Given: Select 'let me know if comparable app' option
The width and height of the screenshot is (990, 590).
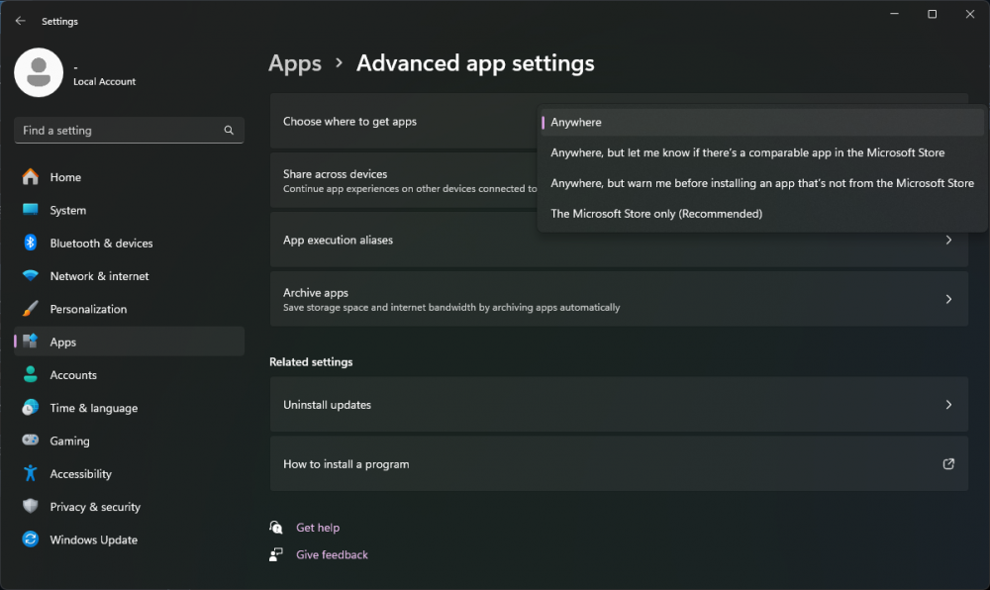Looking at the screenshot, I should tap(747, 153).
